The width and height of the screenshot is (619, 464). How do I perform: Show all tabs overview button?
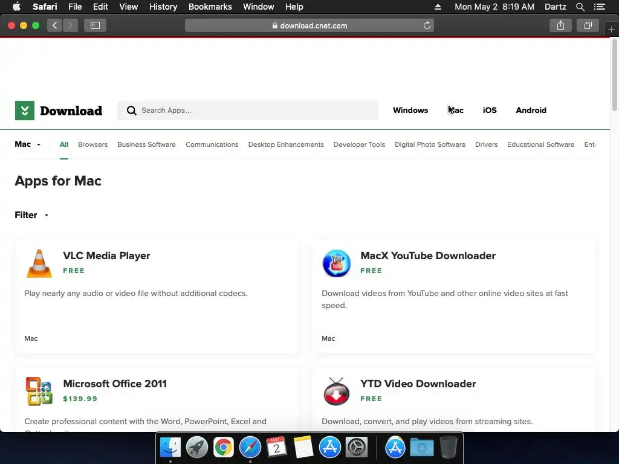[588, 25]
